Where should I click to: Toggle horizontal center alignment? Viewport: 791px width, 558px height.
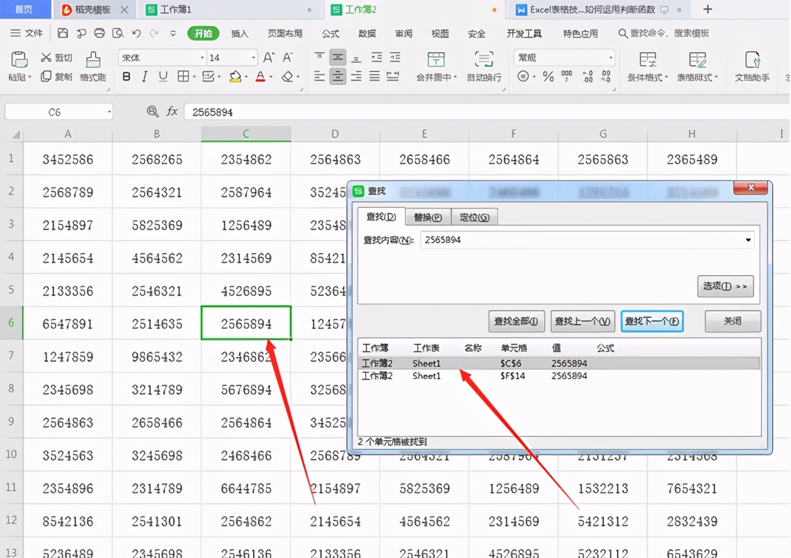(x=338, y=76)
